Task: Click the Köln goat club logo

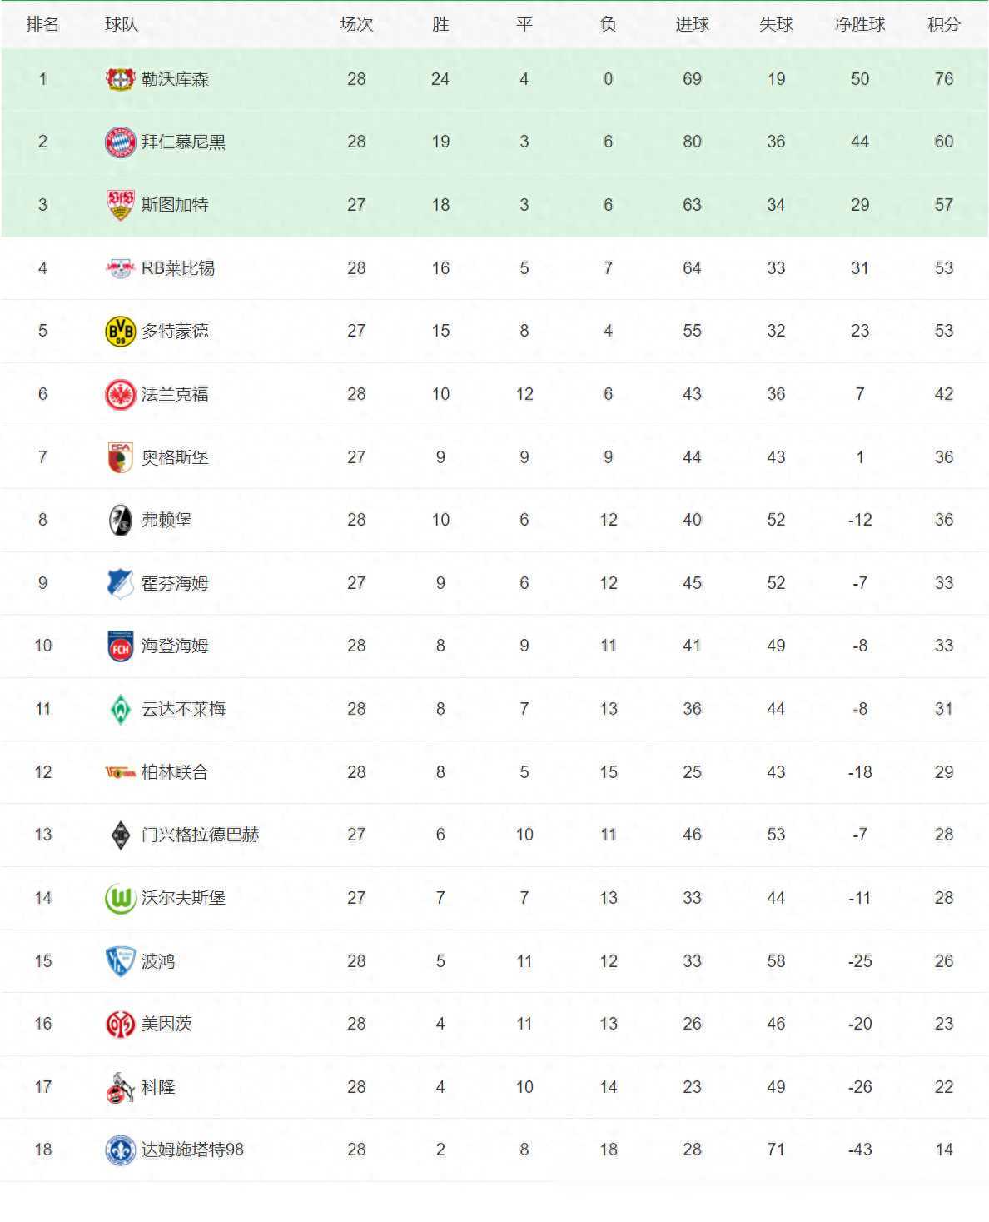Action: point(120,1087)
